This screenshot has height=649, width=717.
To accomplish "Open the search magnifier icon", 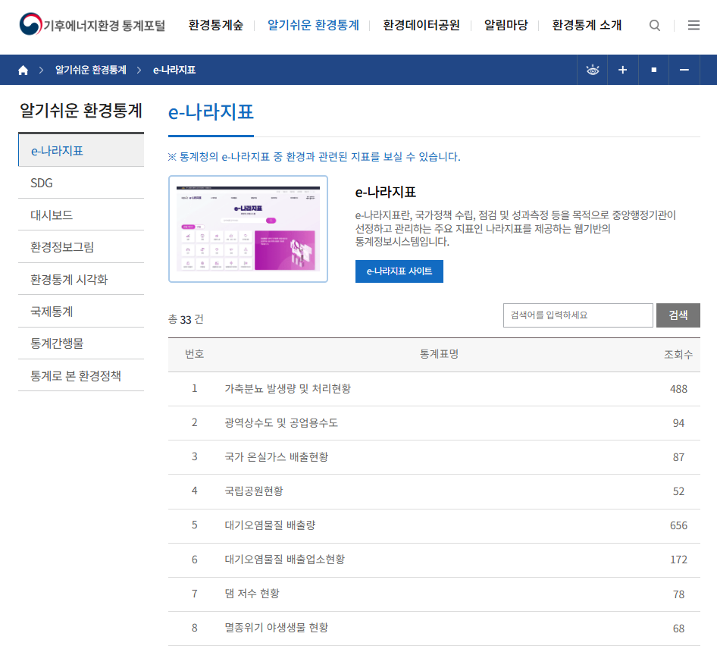I will [x=655, y=25].
